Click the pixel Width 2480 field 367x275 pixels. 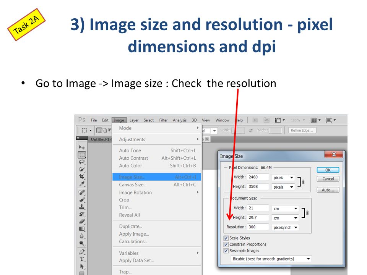coord(258,177)
